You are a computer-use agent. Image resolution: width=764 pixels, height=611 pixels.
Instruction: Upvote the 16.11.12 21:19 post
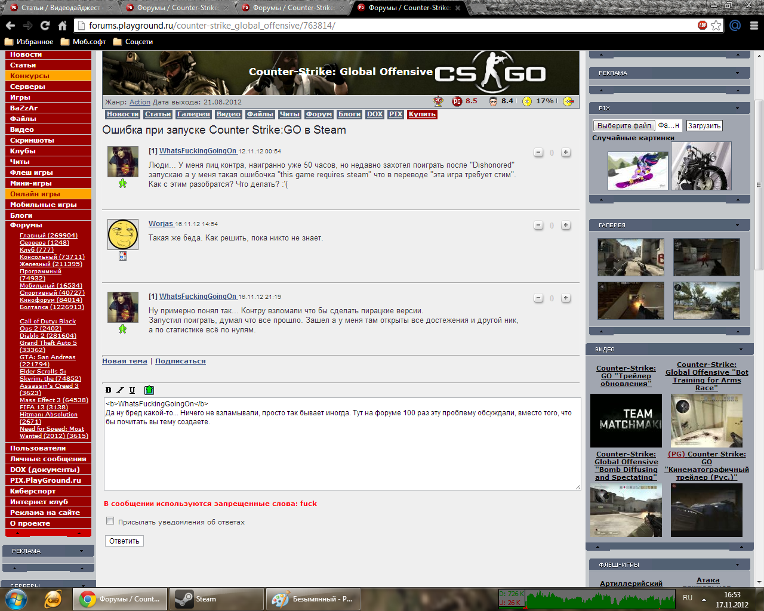566,298
